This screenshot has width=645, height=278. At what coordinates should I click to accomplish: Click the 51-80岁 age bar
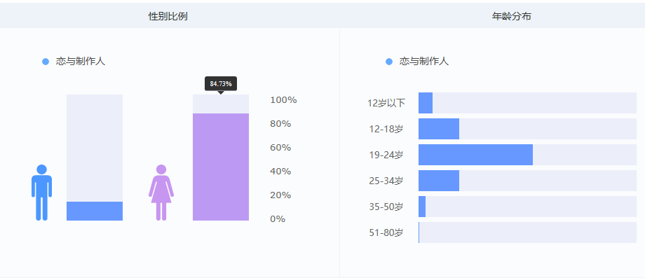(419, 232)
